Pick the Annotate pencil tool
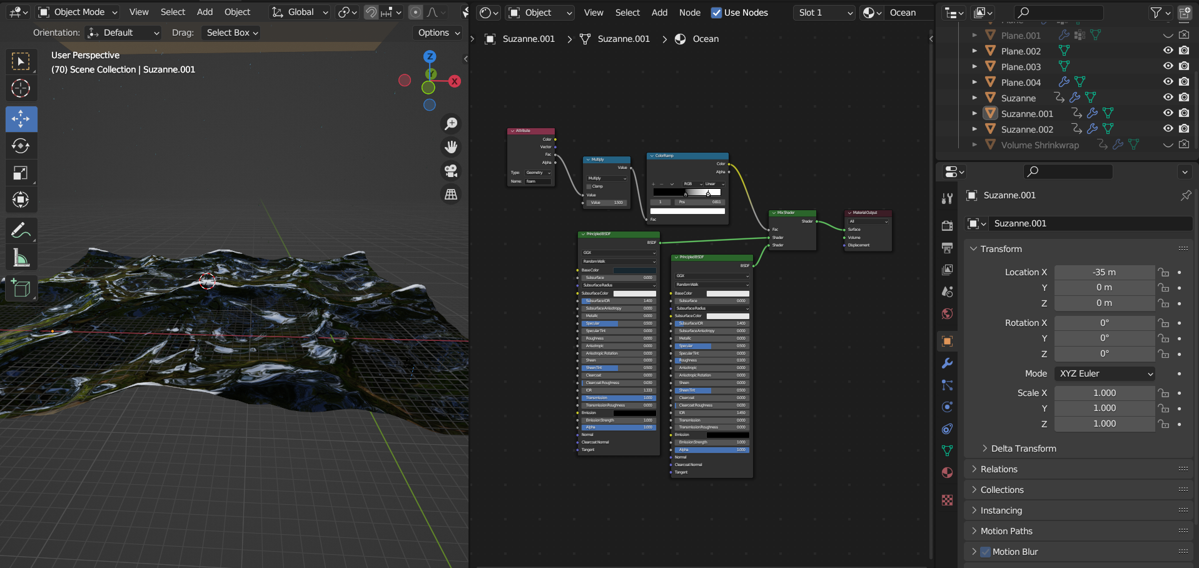This screenshot has width=1199, height=568. click(21, 230)
